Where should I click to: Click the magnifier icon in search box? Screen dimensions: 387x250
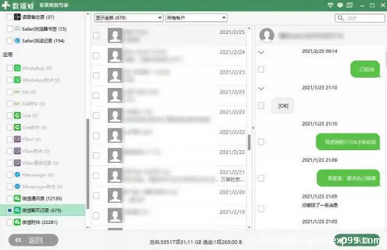pos(341,18)
